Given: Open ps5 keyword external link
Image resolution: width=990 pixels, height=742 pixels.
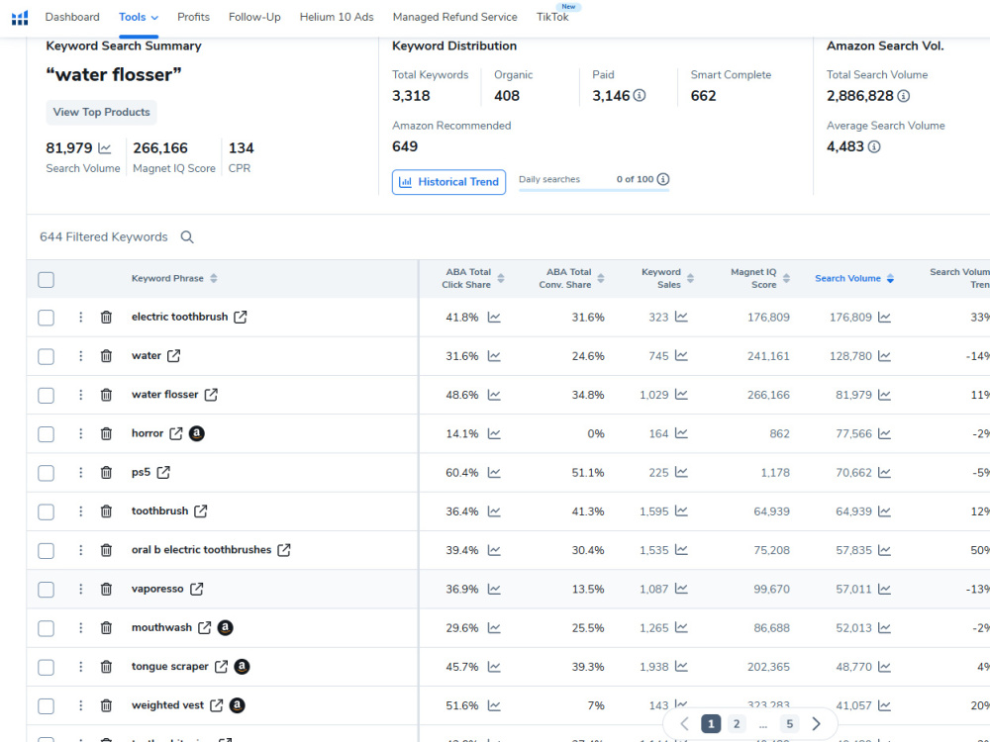Looking at the screenshot, I should 163,472.
